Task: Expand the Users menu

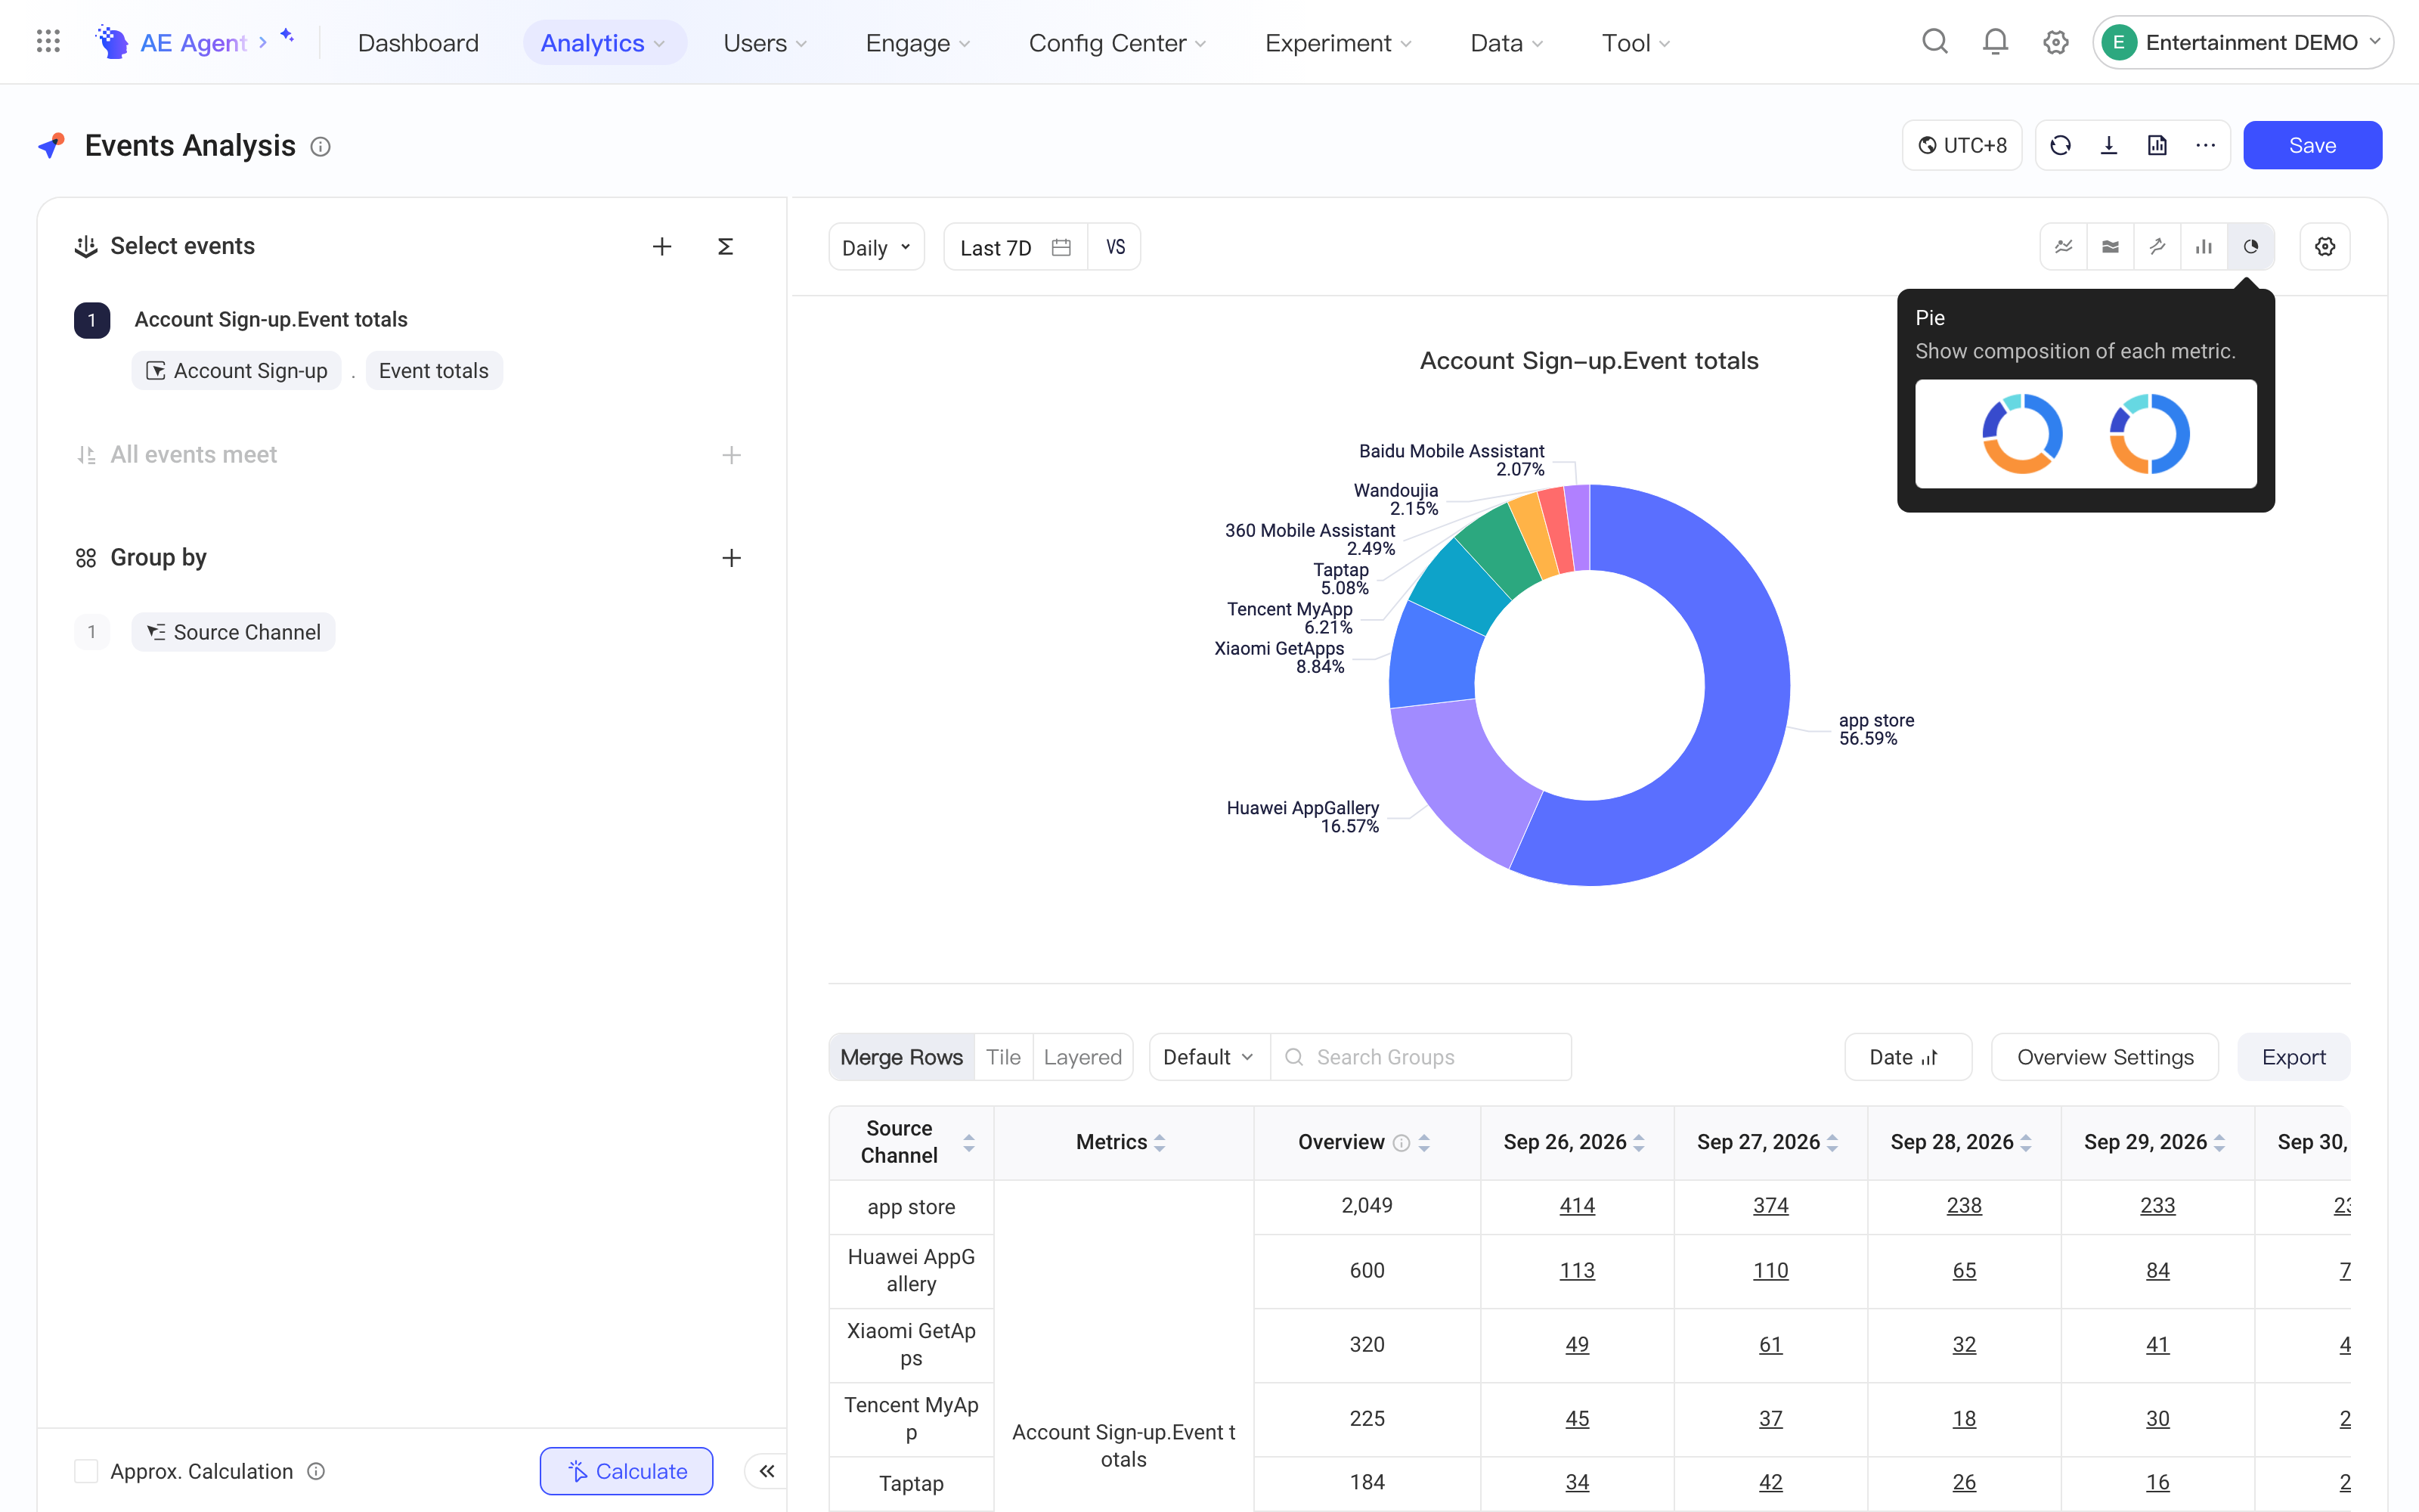Action: tap(765, 43)
